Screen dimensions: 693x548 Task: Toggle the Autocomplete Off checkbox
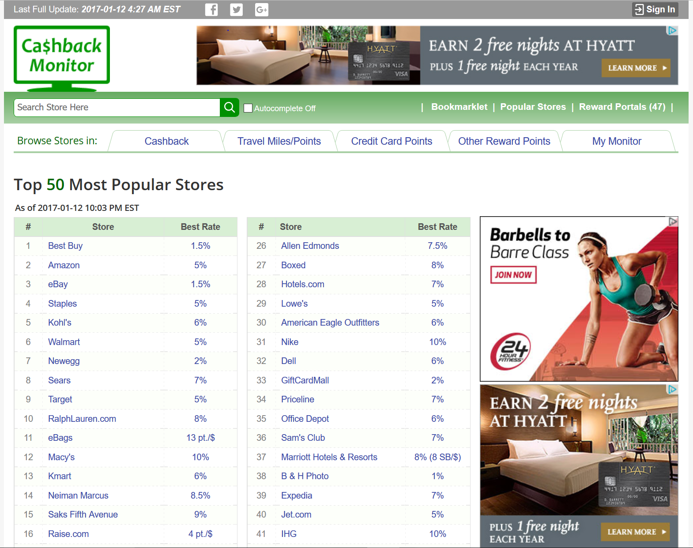pyautogui.click(x=248, y=108)
